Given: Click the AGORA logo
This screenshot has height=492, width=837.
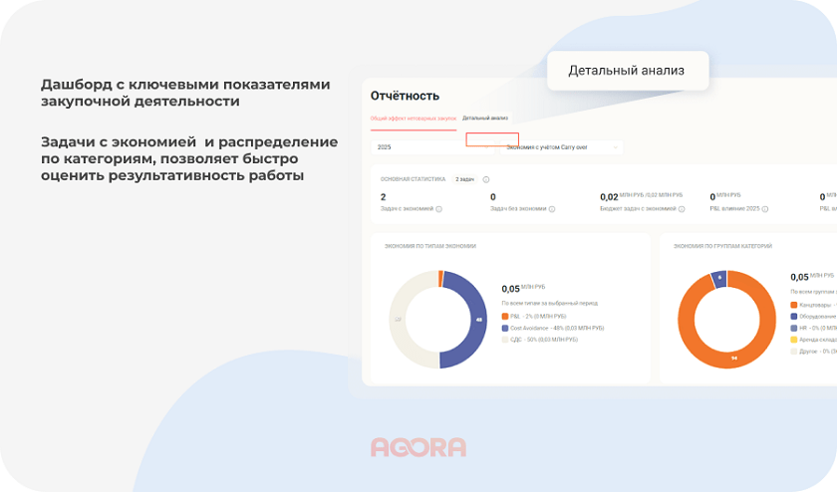Looking at the screenshot, I should point(418,447).
